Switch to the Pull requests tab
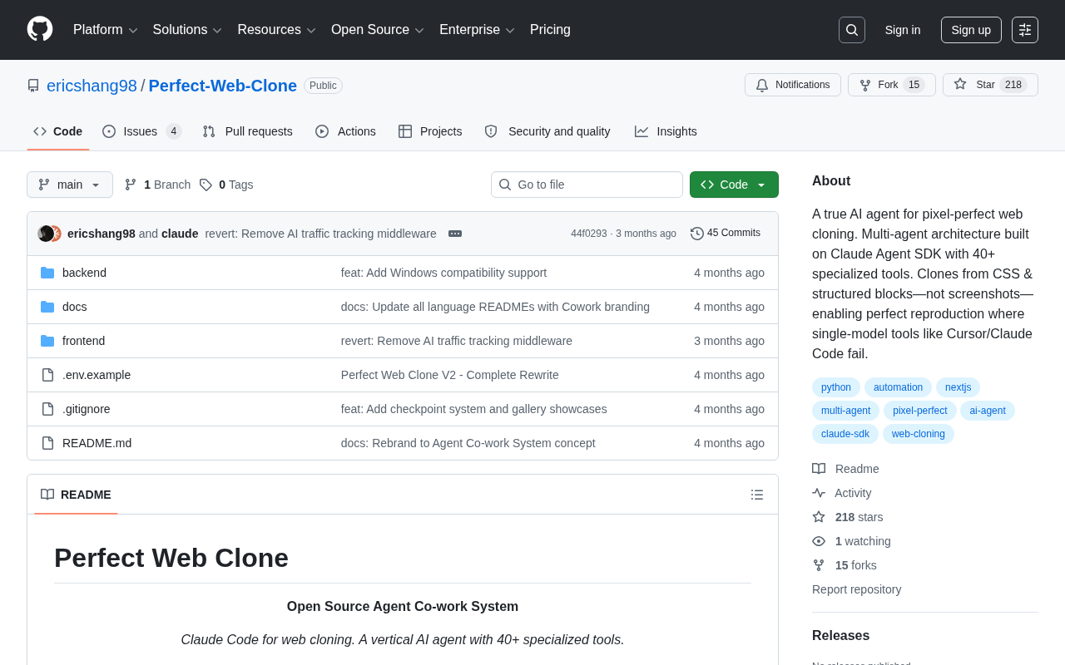The width and height of the screenshot is (1065, 665). pos(247,131)
